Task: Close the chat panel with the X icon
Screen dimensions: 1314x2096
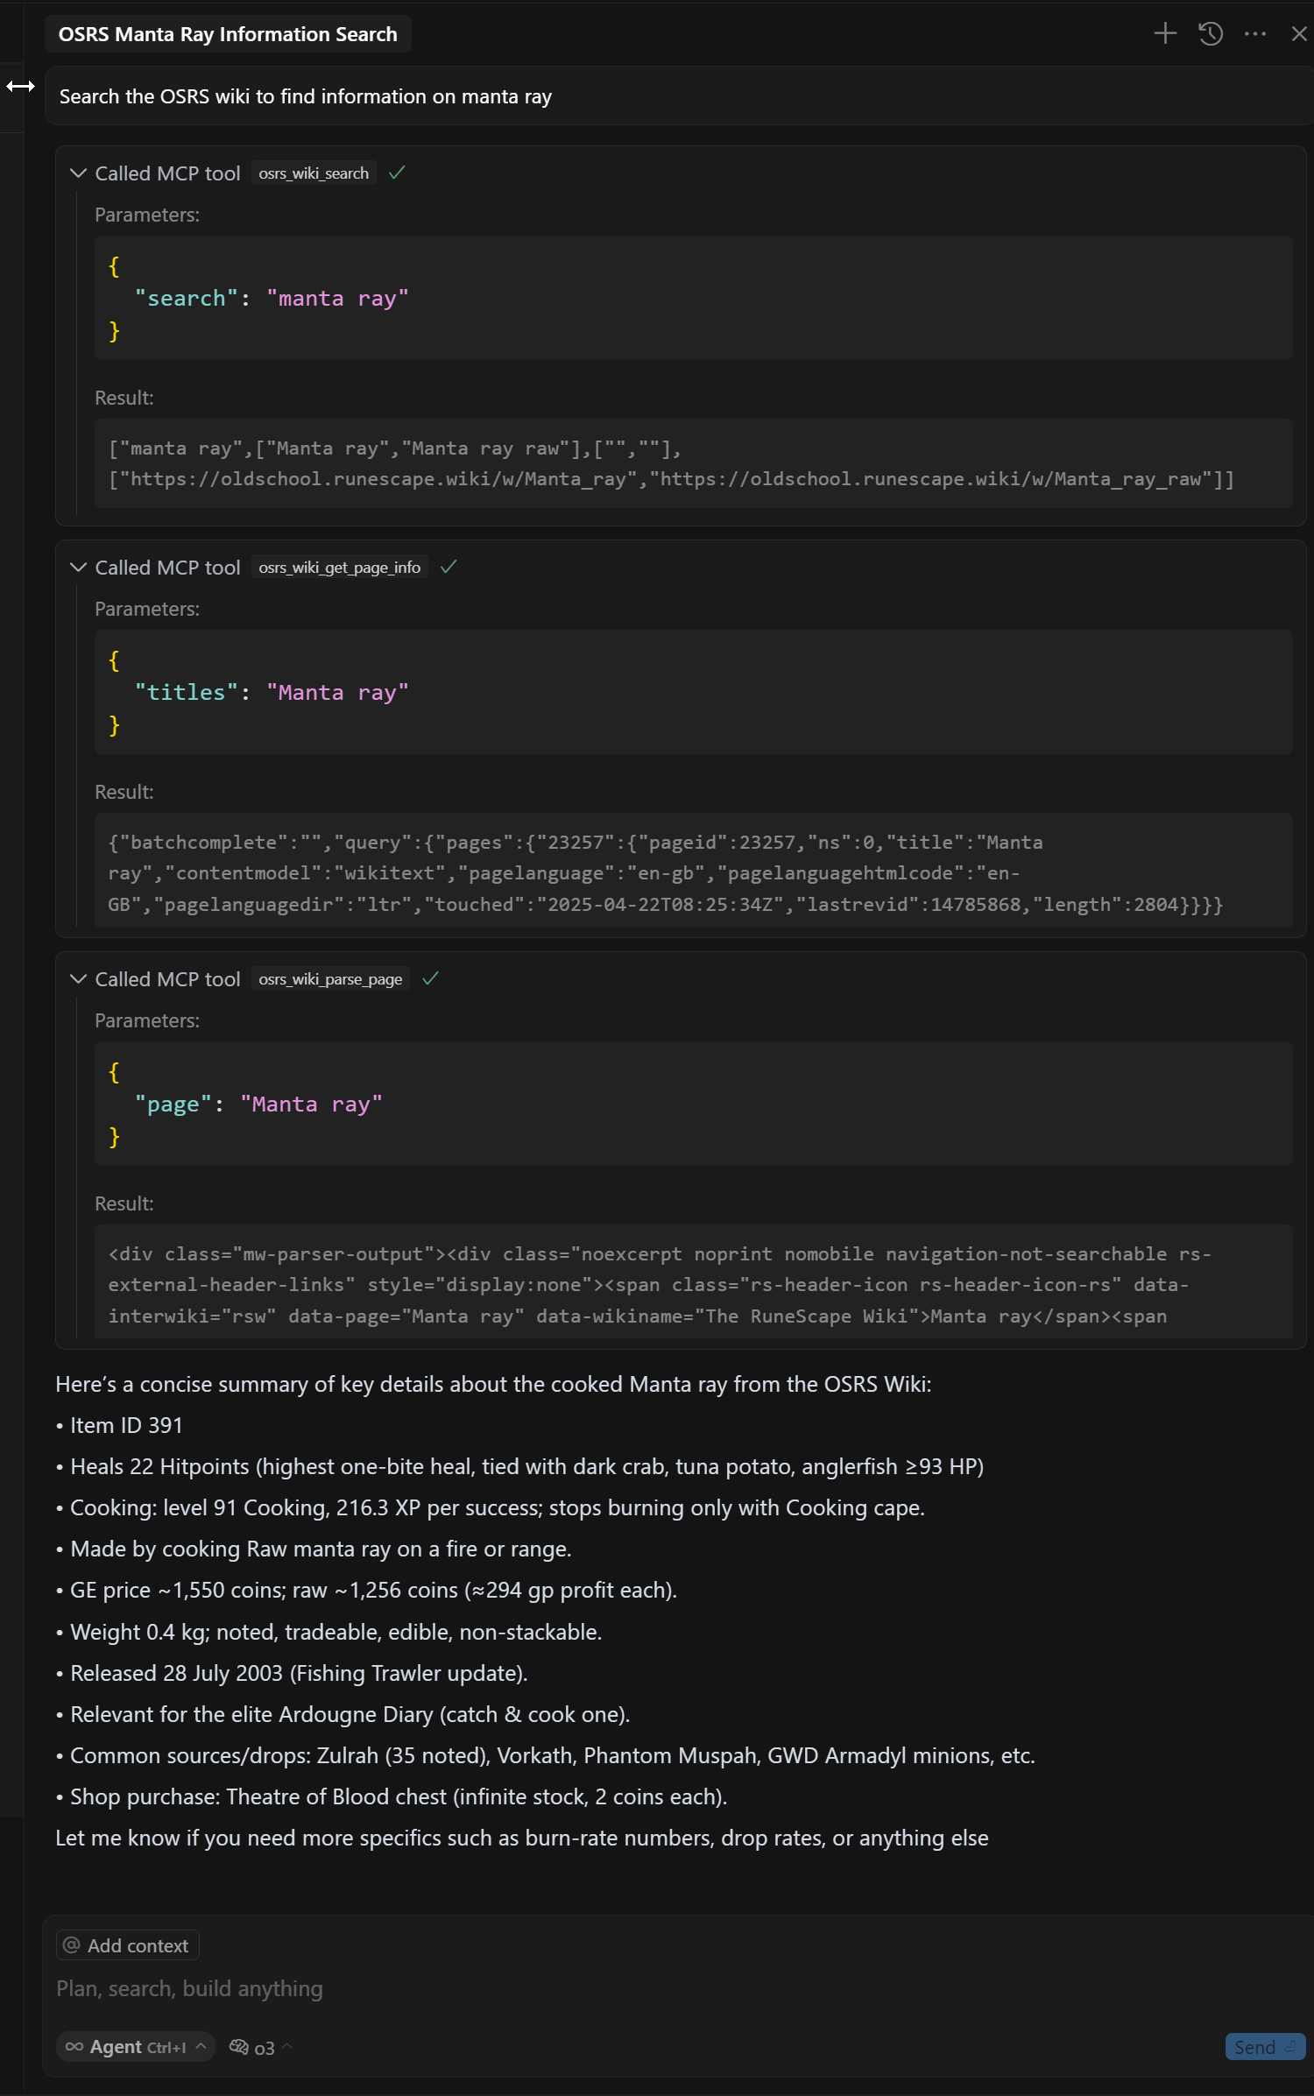Action: [1298, 34]
